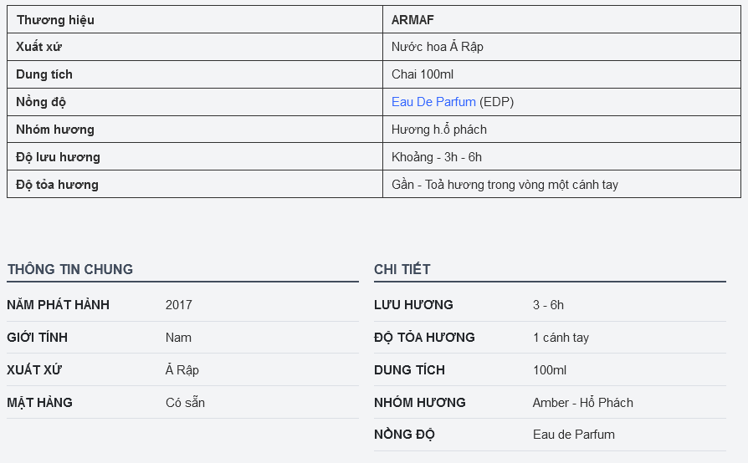Image resolution: width=748 pixels, height=463 pixels.
Task: Click the THÔNG TIN CHUNG heading
Action: click(70, 269)
